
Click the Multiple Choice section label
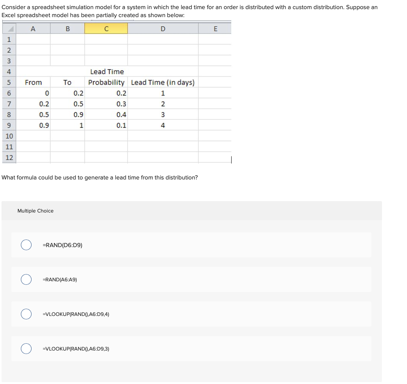pyautogui.click(x=35, y=211)
